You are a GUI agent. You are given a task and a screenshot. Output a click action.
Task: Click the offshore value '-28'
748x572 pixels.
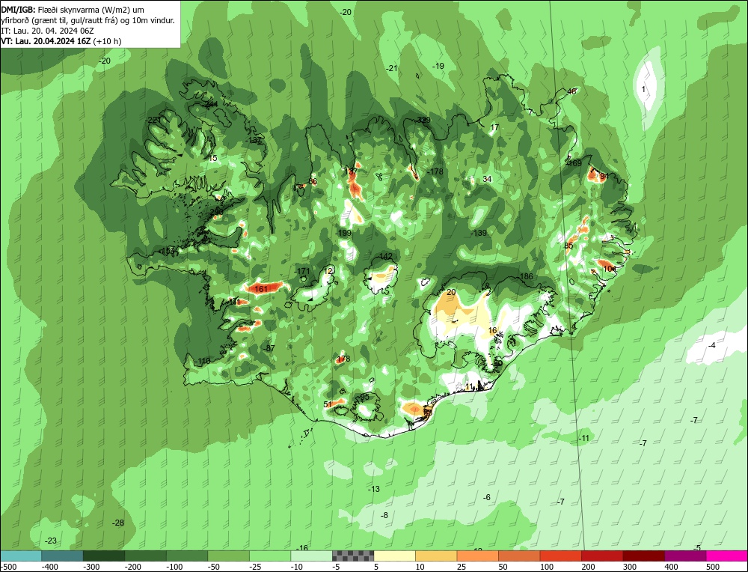click(x=118, y=523)
